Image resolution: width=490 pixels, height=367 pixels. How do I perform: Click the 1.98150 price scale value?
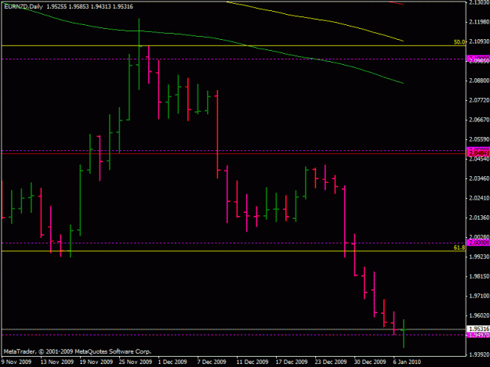(x=479, y=276)
